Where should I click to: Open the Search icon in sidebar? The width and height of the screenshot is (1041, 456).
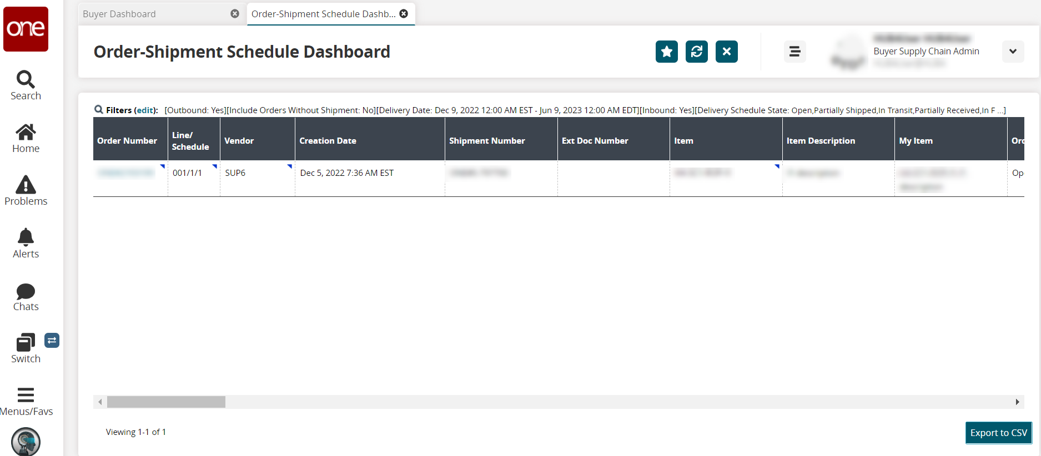(x=26, y=79)
